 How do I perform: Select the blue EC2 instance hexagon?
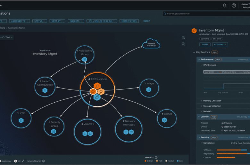click(x=97, y=97)
